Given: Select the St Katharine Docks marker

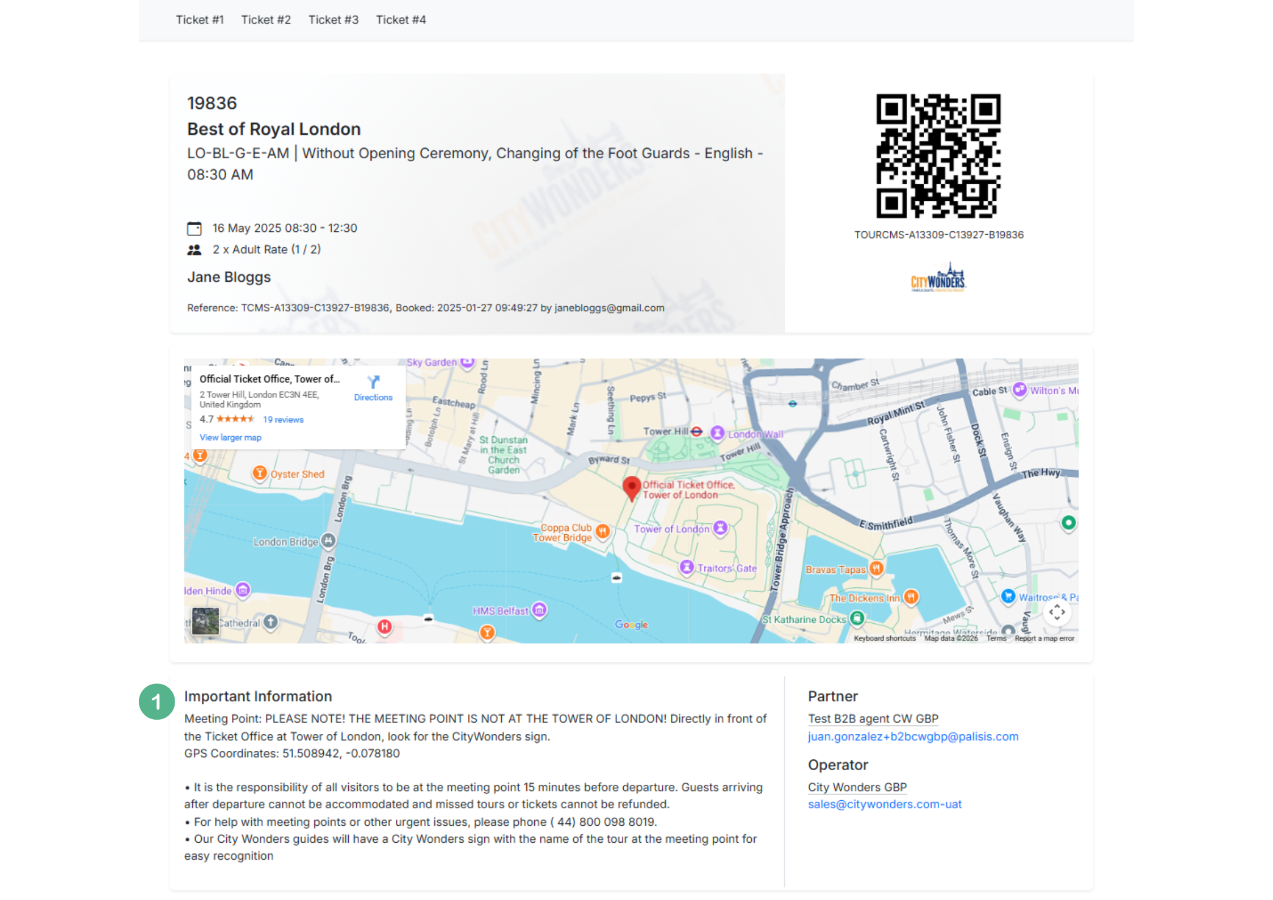Looking at the screenshot, I should [857, 618].
